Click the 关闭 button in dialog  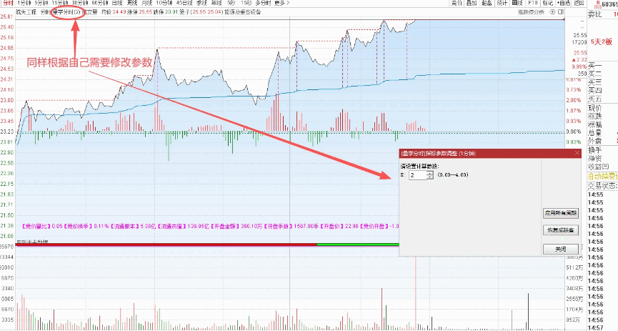[561, 249]
